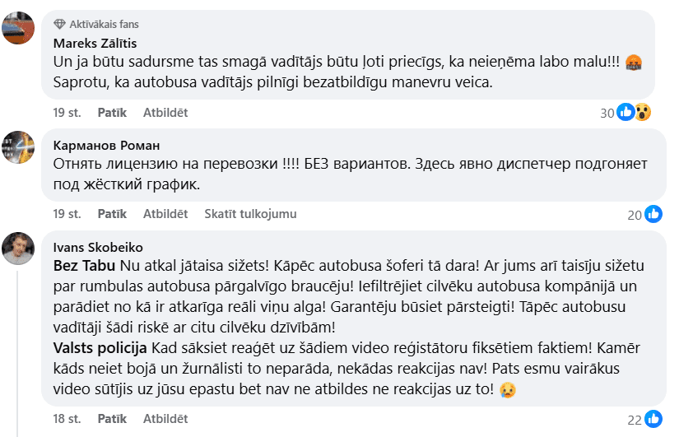Viewport: 679px width, 437px height.
Task: Click the 18 st. timestamp on Ivans's comment
Action: coord(67,418)
